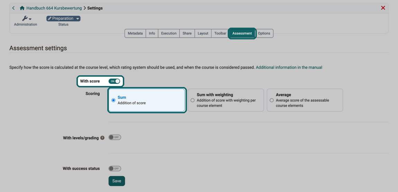The height and width of the screenshot is (192, 398).
Task: Click the back chevron in breadcrumb
Action: click(x=13, y=8)
